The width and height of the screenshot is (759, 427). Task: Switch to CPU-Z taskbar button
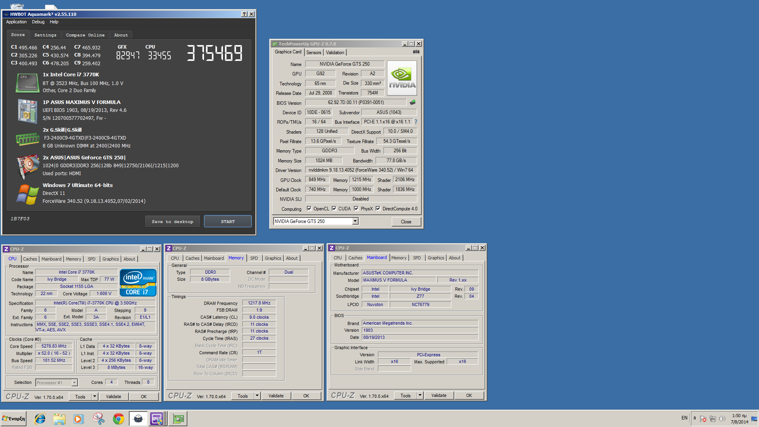point(157,419)
